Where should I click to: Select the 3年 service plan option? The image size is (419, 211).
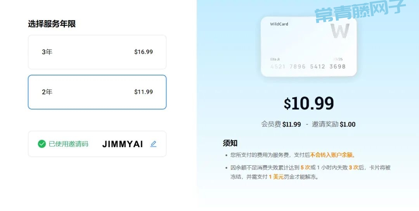[97, 52]
